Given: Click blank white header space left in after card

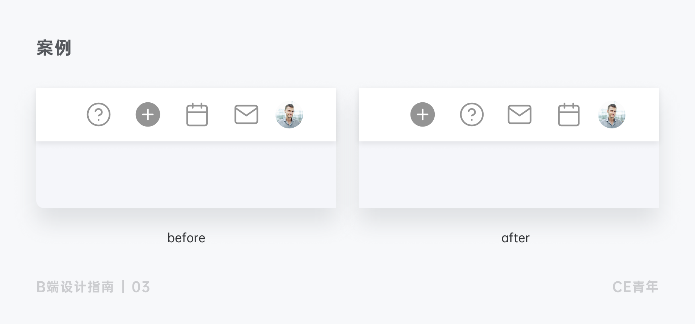Looking at the screenshot, I should pyautogui.click(x=384, y=115).
